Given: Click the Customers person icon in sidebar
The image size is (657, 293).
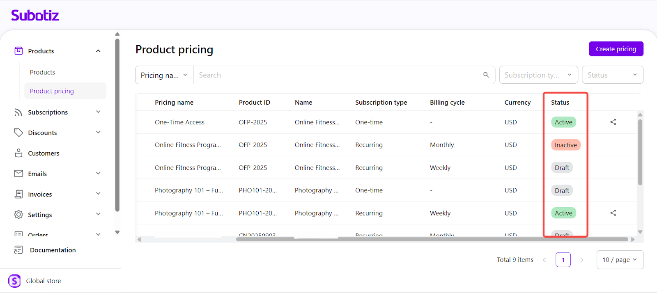Looking at the screenshot, I should pyautogui.click(x=18, y=153).
